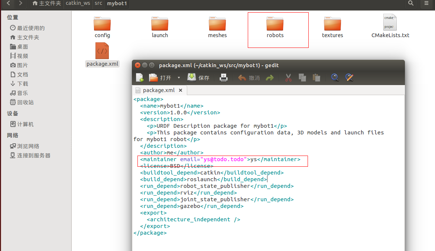Create a new document in gedit

pyautogui.click(x=140, y=78)
